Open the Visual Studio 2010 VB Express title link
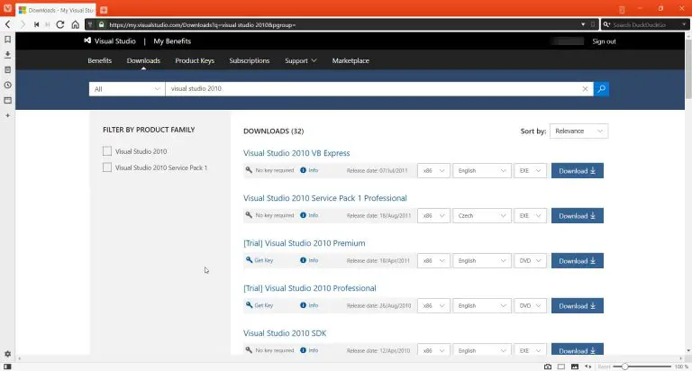 pyautogui.click(x=296, y=153)
